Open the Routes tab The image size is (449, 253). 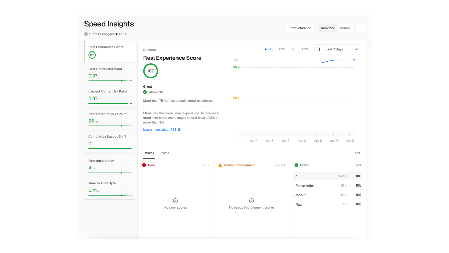[149, 153]
